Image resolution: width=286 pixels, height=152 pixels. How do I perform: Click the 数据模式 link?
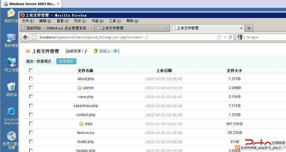(x=44, y=61)
